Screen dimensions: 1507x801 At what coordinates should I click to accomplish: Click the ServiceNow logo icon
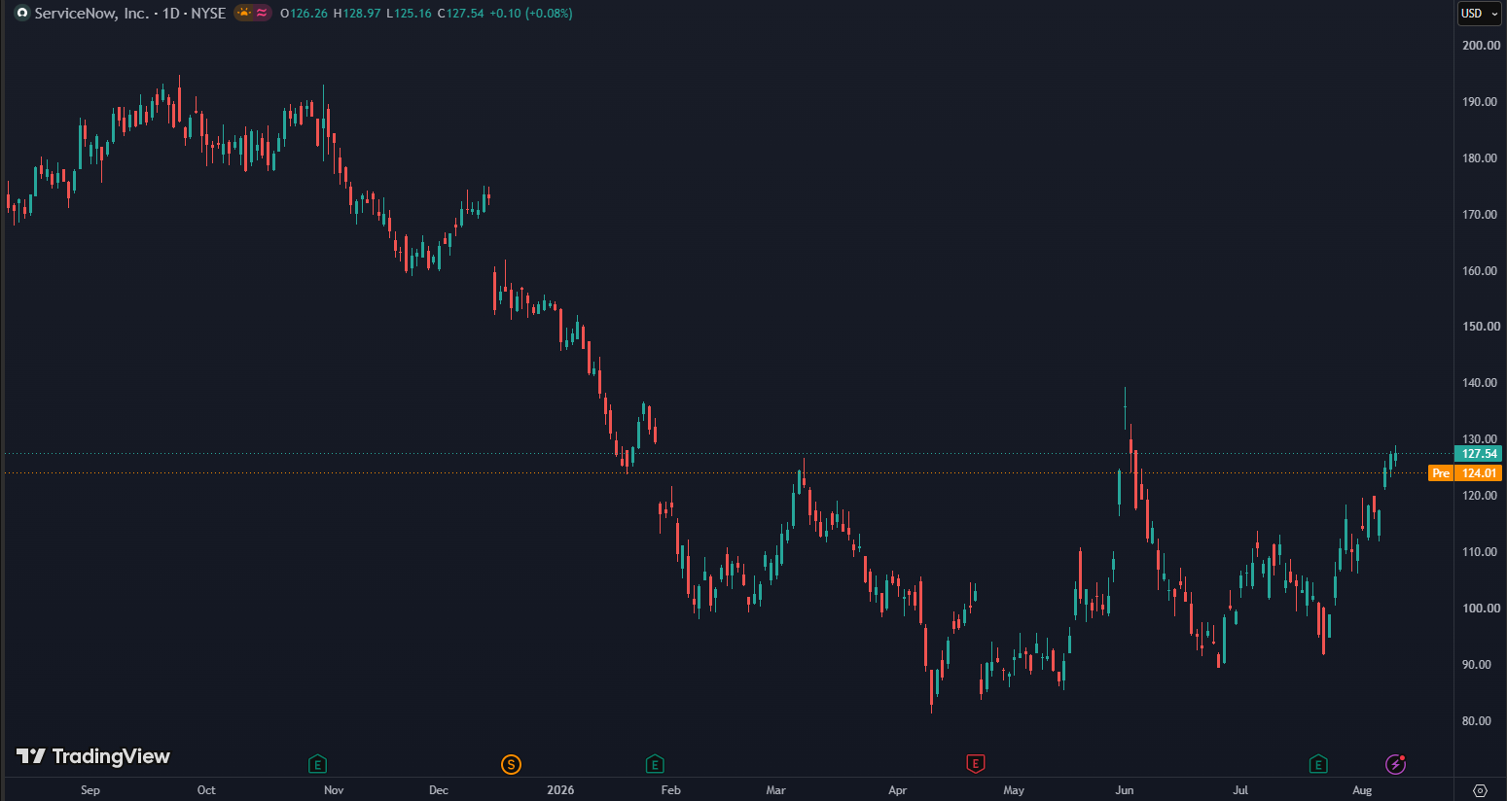coord(22,14)
